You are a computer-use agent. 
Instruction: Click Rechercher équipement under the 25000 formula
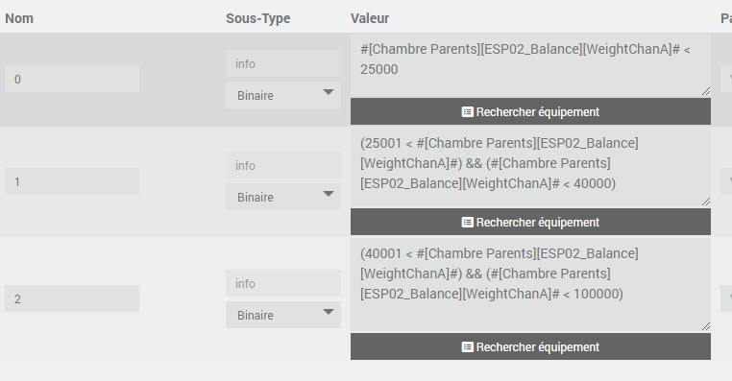point(531,111)
